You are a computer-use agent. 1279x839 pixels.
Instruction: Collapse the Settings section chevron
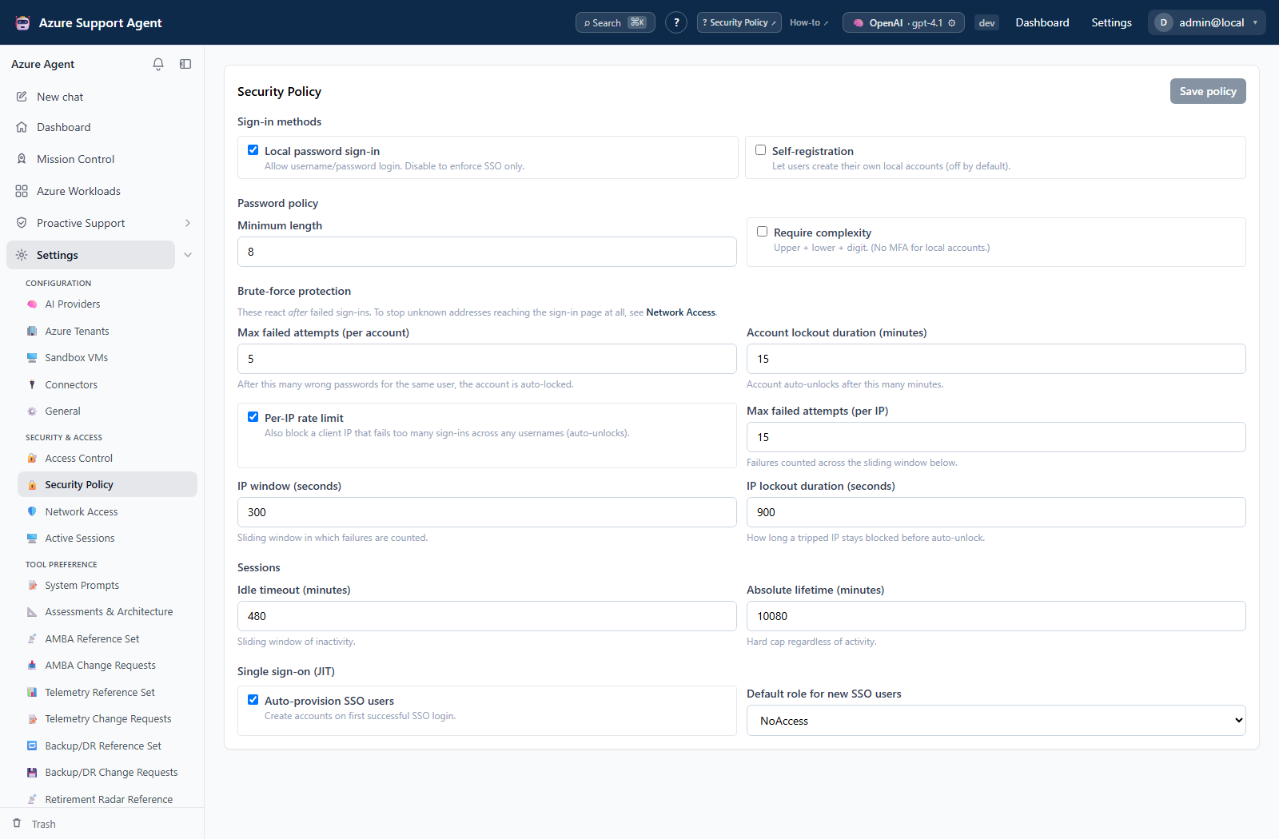(x=188, y=255)
